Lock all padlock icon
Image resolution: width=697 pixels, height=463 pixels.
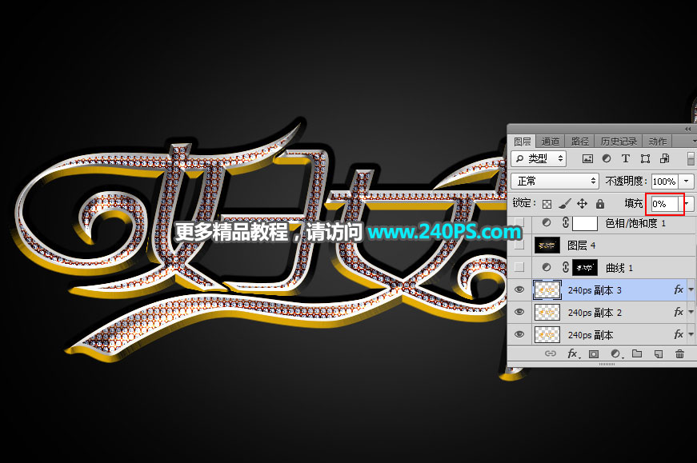[x=600, y=203]
